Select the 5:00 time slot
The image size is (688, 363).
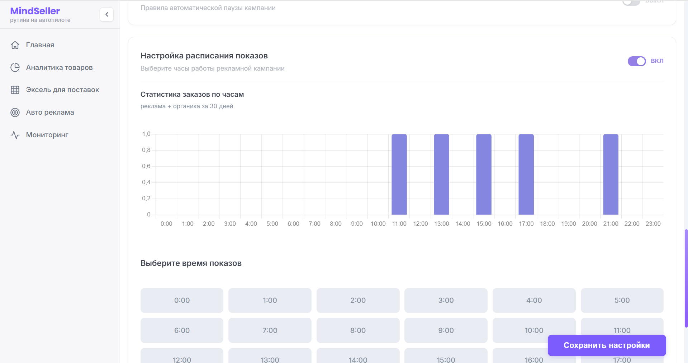(622, 300)
